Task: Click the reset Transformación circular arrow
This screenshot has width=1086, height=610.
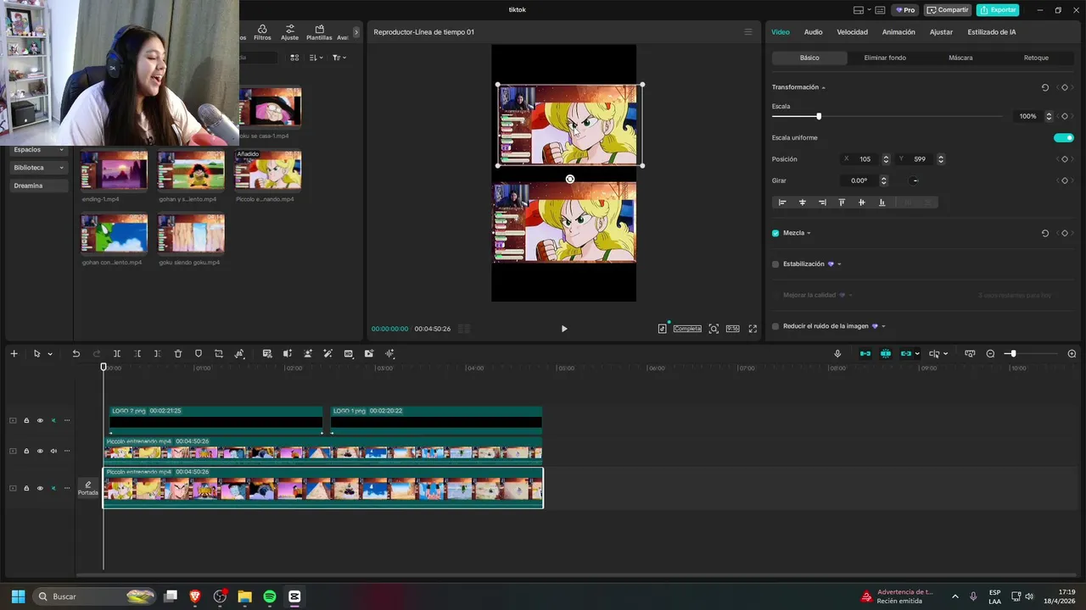Action: click(x=1045, y=87)
